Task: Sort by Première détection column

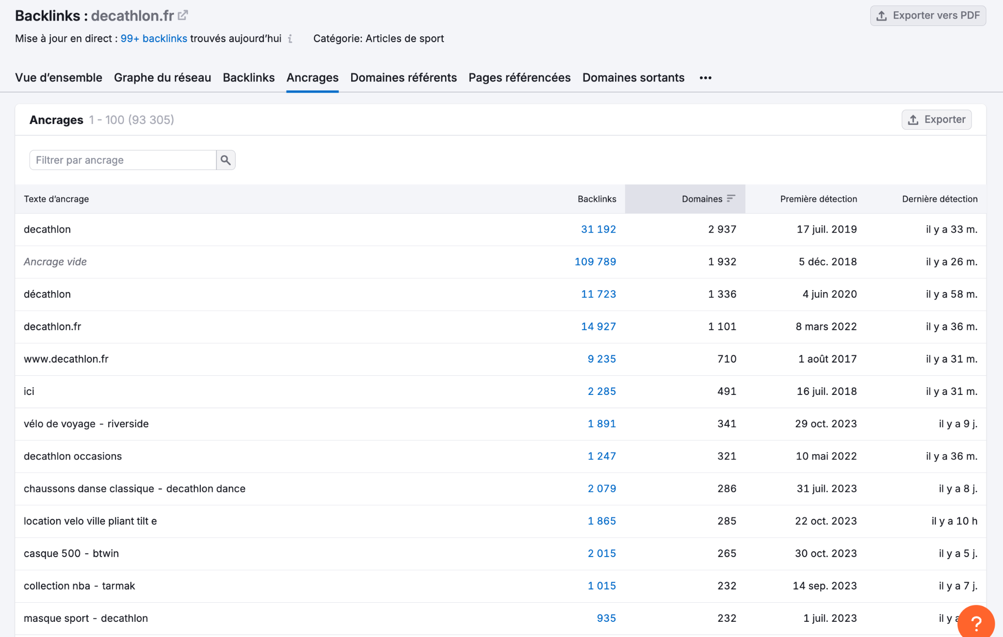Action: [x=818, y=199]
